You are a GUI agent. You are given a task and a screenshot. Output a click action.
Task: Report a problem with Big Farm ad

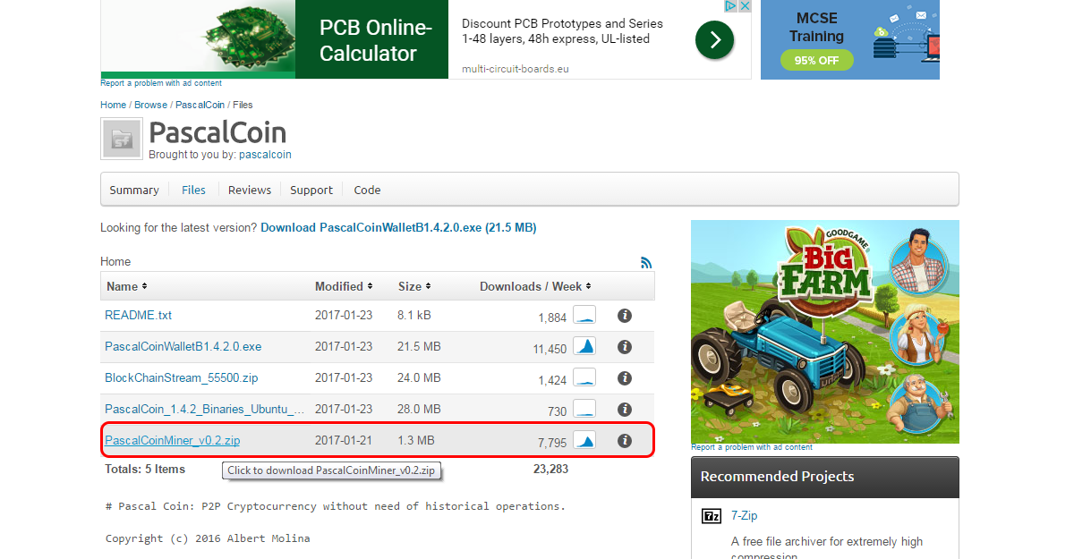[752, 447]
